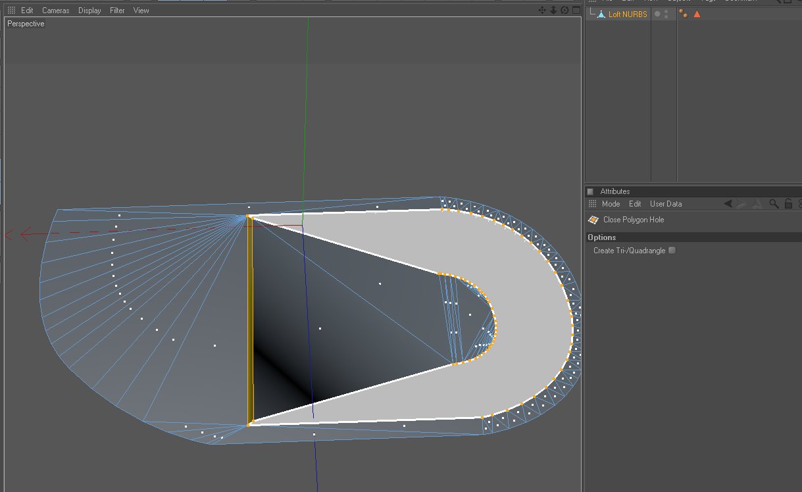
Task: Click the point selection tag on Loft NURBS
Action: coord(684,14)
